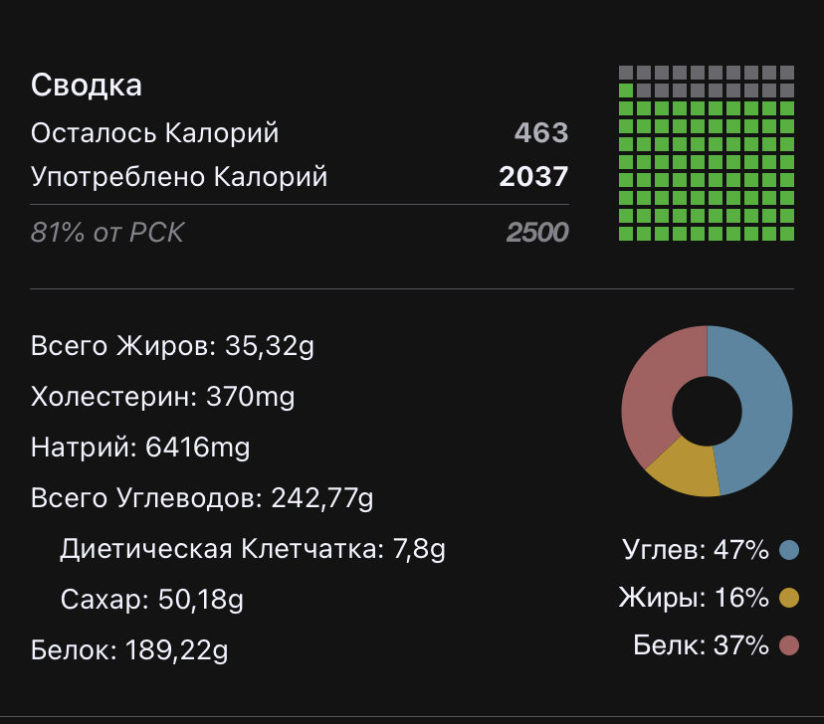Tap the Всего Углеводов entry
Image resolution: width=824 pixels, height=724 pixels.
202,497
